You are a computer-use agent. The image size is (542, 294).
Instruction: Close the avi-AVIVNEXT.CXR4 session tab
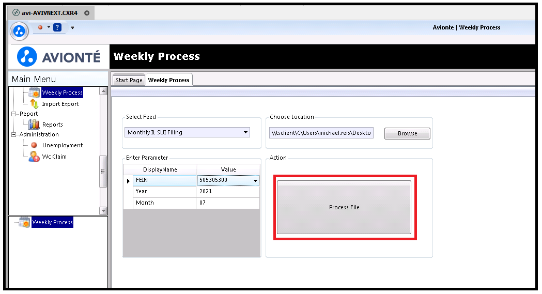click(x=87, y=13)
